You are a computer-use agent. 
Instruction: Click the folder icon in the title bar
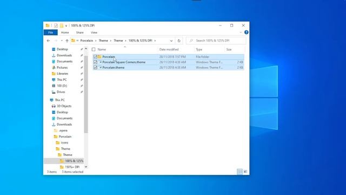48,25
